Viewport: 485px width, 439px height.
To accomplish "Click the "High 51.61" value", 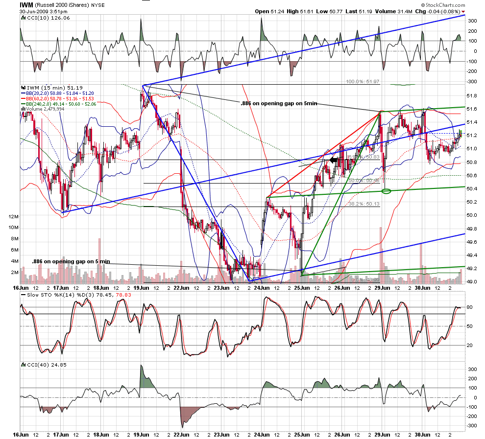I will [x=300, y=11].
